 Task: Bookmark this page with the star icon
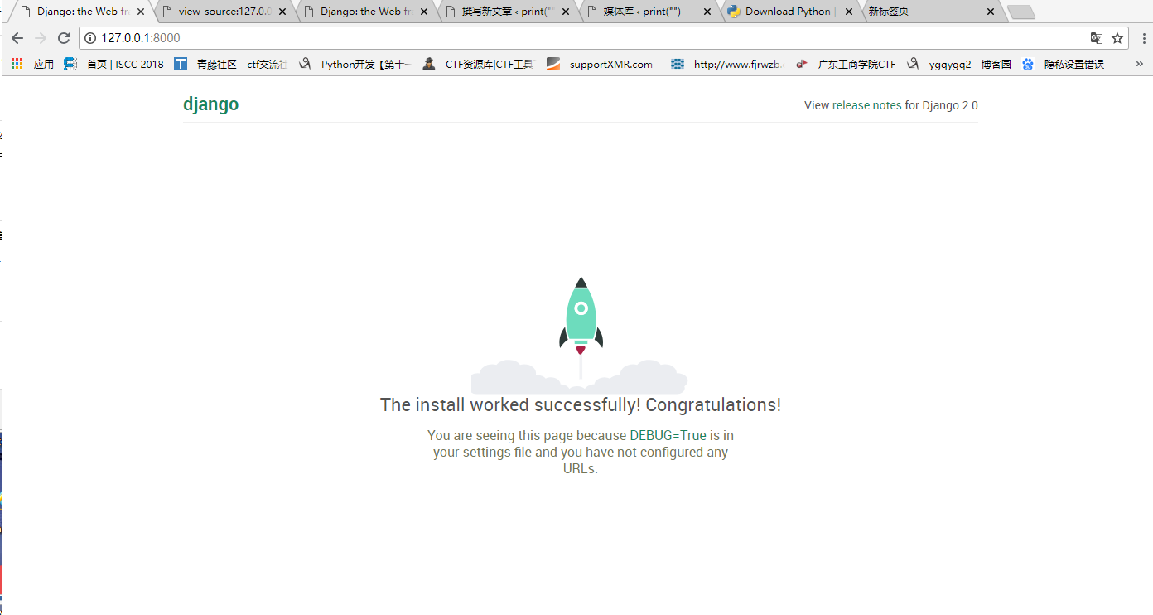point(1117,38)
